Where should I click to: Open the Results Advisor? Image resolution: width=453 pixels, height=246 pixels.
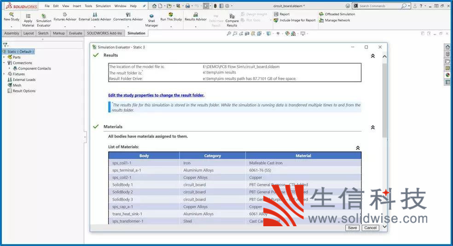pyautogui.click(x=196, y=17)
